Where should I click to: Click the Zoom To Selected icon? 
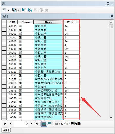41,10
